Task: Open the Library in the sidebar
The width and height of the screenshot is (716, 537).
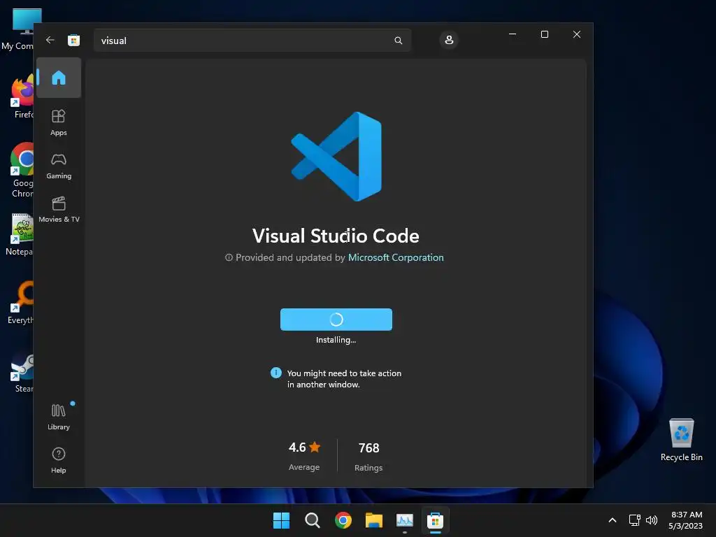Action: pos(59,417)
